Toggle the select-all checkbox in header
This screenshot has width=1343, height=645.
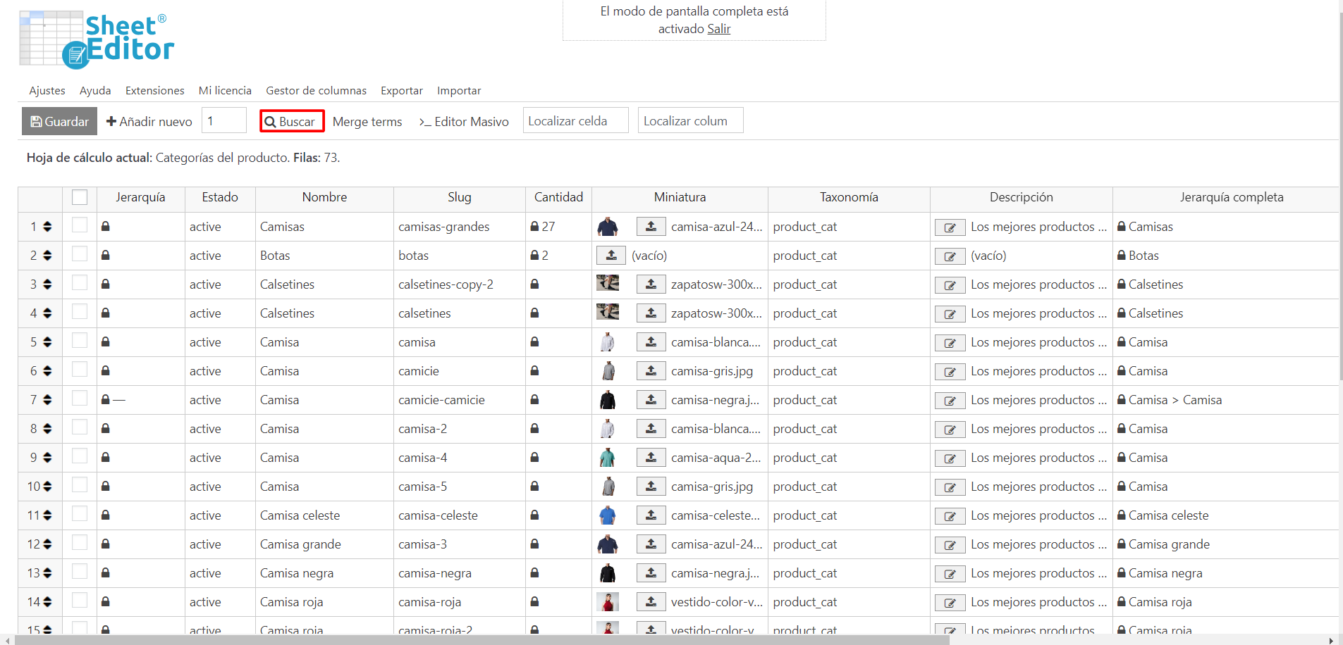pos(80,198)
